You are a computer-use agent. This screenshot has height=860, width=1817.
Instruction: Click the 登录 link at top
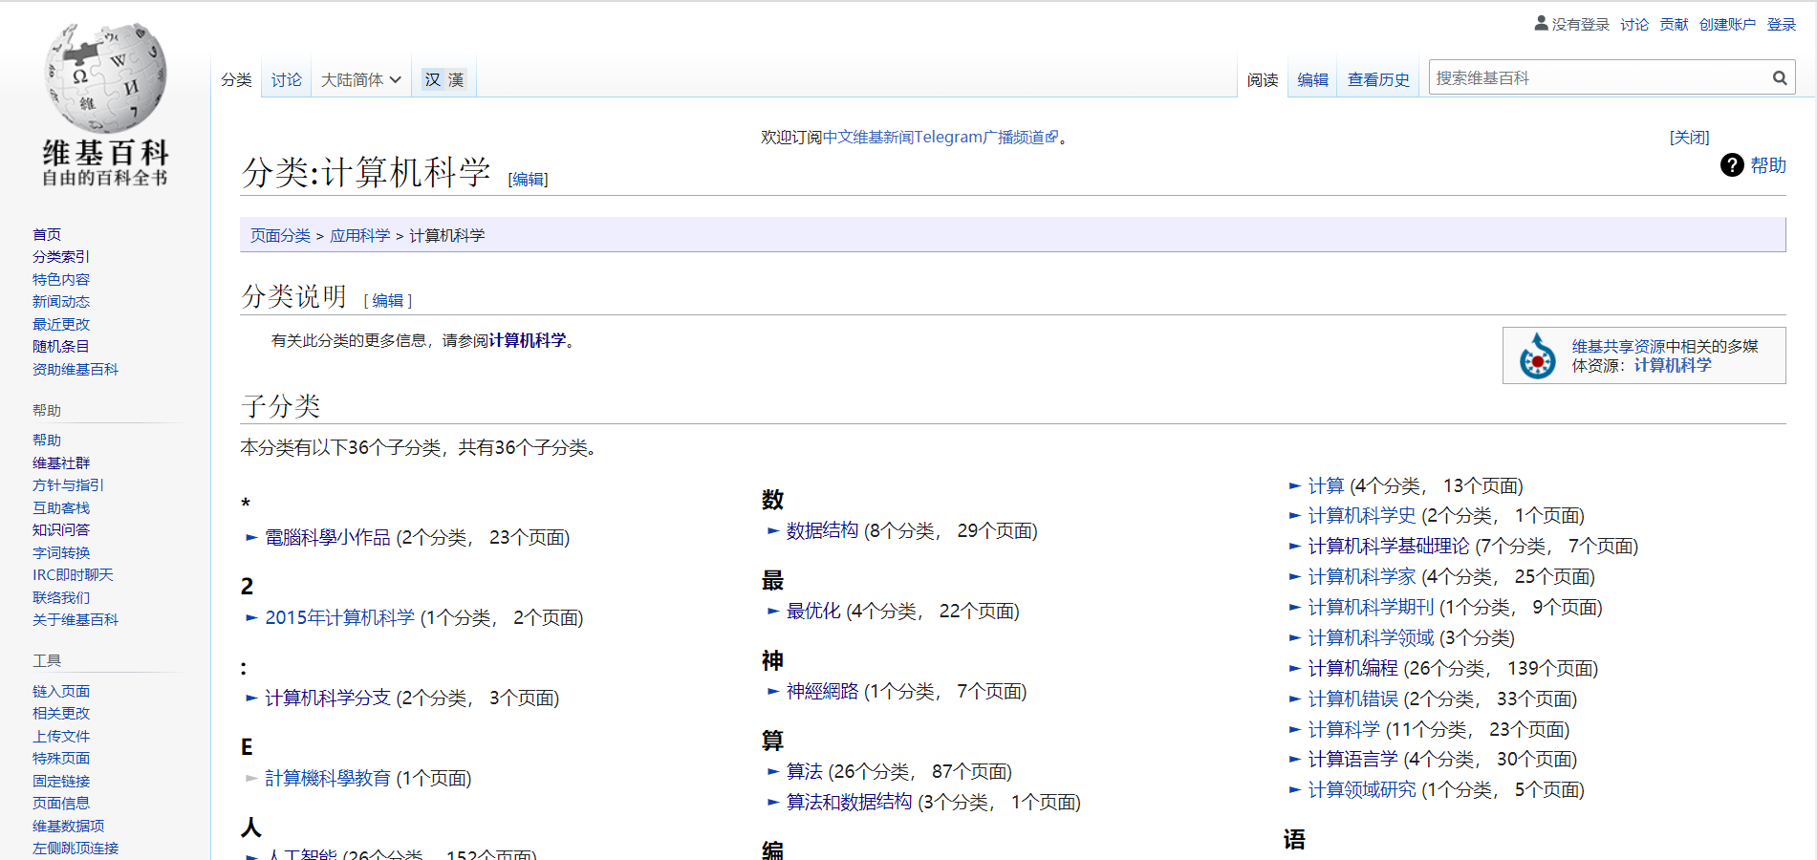pos(1781,24)
